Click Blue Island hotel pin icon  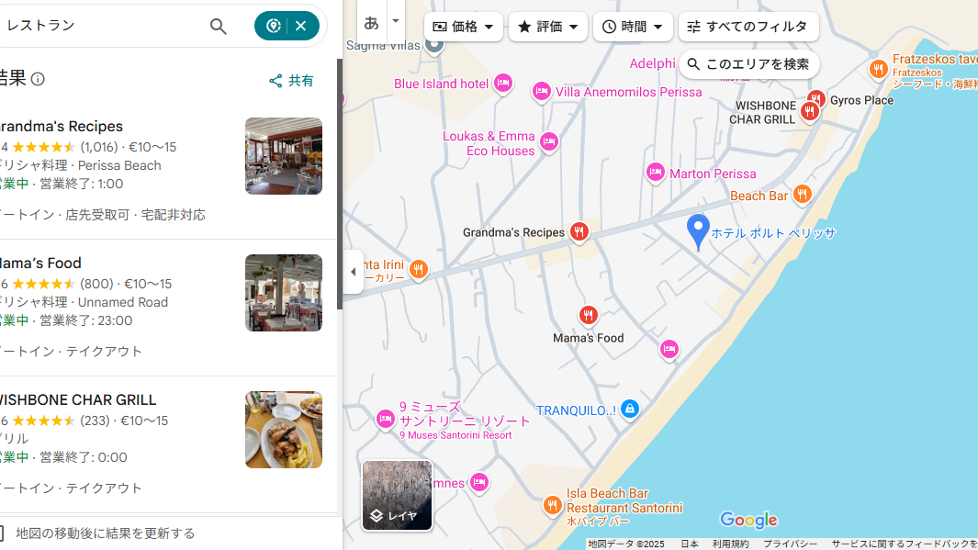(x=502, y=84)
